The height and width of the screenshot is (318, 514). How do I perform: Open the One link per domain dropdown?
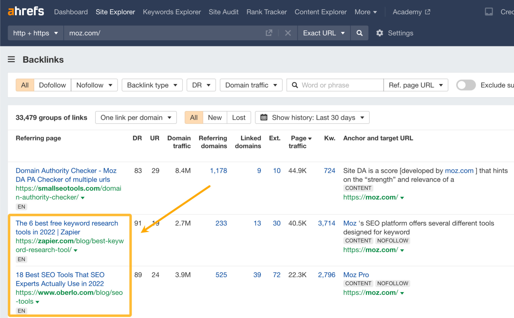click(x=136, y=117)
